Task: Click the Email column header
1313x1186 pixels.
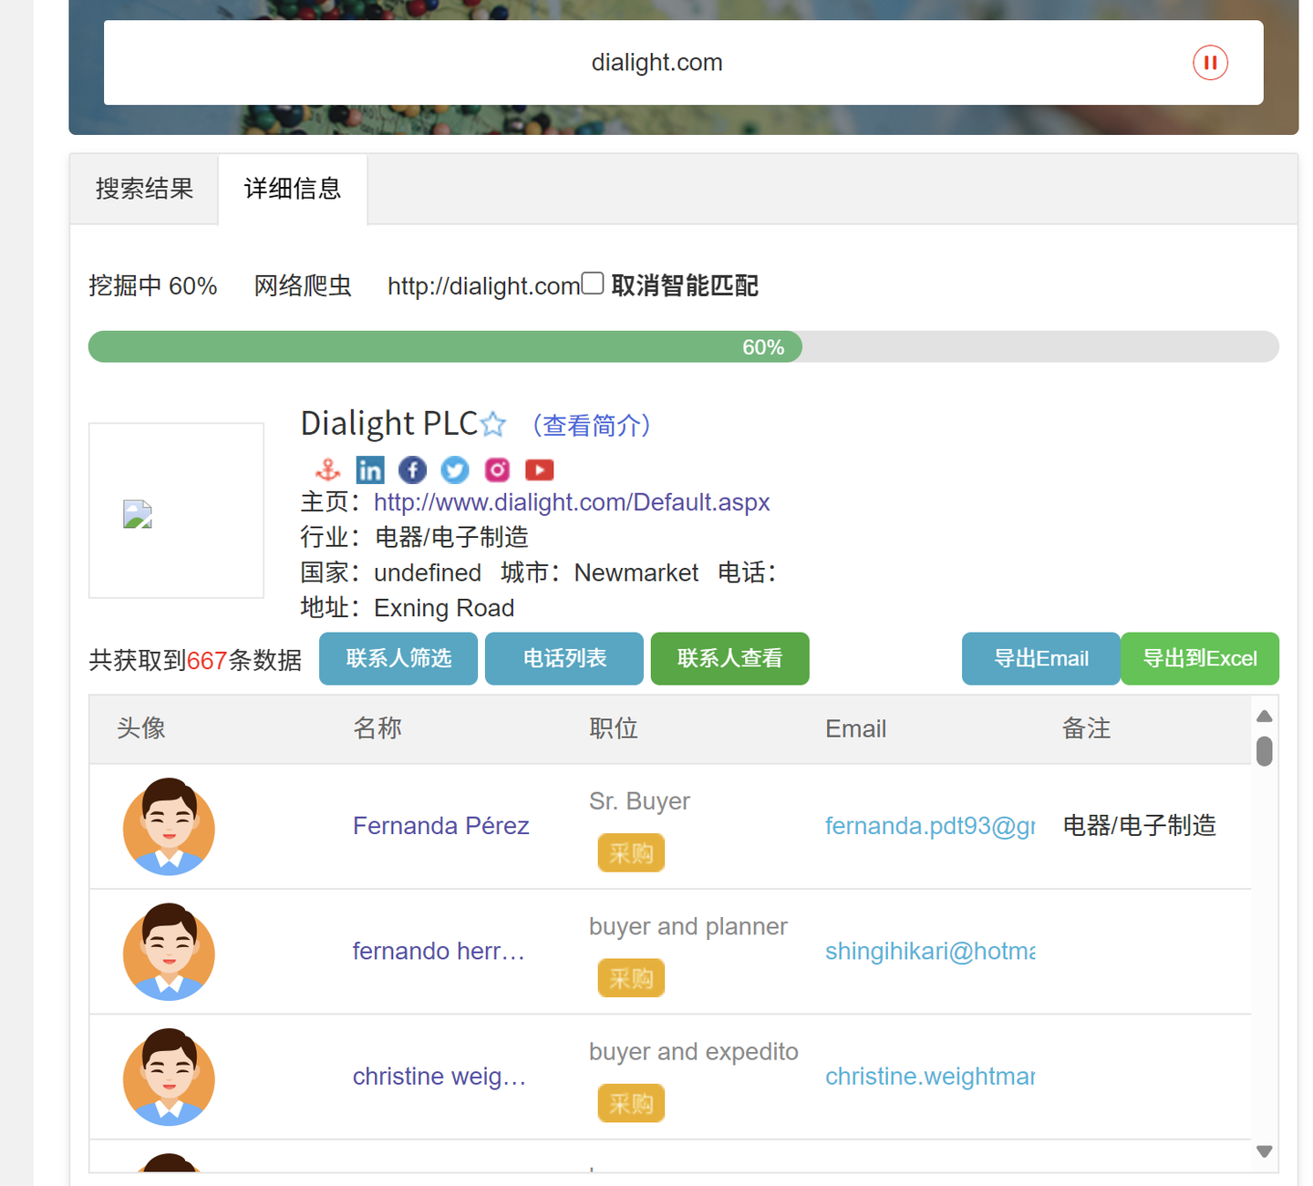Action: coord(855,728)
